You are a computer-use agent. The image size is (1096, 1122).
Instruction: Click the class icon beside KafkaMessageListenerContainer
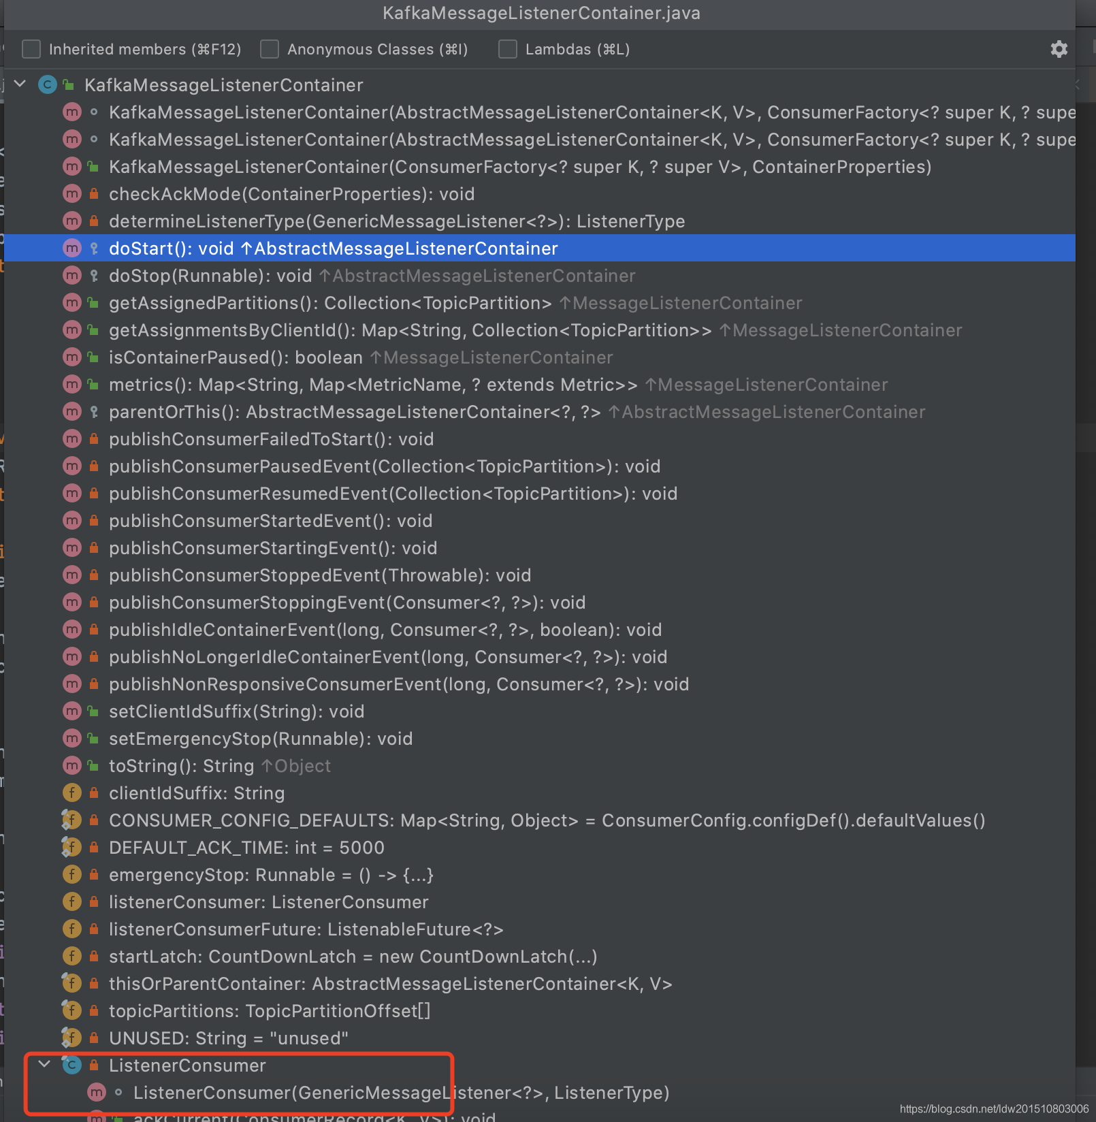click(x=47, y=84)
